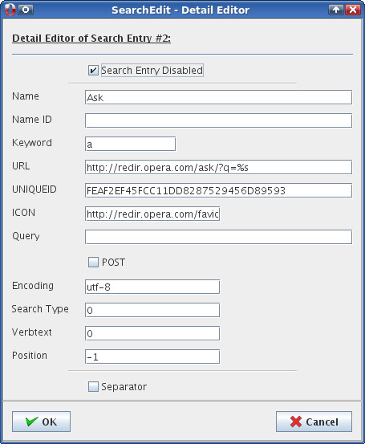The height and width of the screenshot is (444, 365).
Task: Click the ICON address field
Action: click(152, 214)
